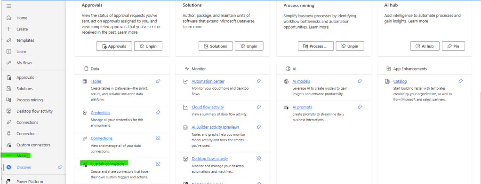
Task: Unpin Custom connectors in Data section
Action: coord(158,164)
